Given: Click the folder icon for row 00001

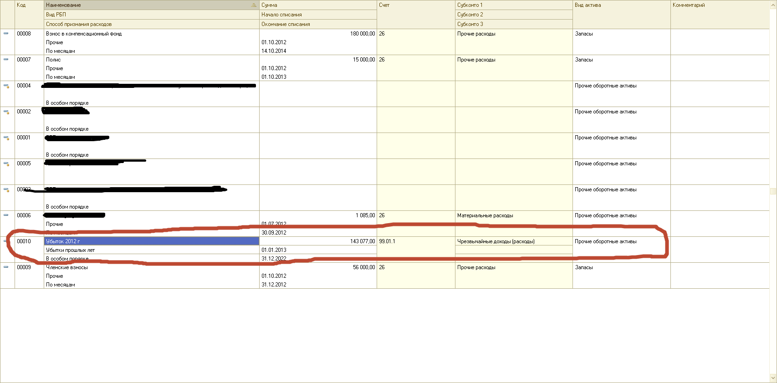Looking at the screenshot, I should pos(6,138).
